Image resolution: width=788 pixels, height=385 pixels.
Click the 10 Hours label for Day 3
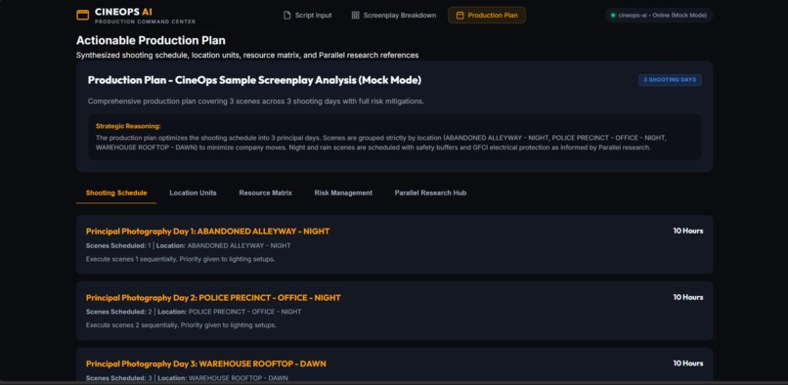point(688,364)
